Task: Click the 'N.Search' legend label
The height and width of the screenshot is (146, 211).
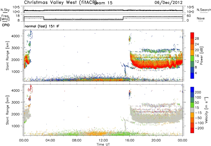Action: 204,10
